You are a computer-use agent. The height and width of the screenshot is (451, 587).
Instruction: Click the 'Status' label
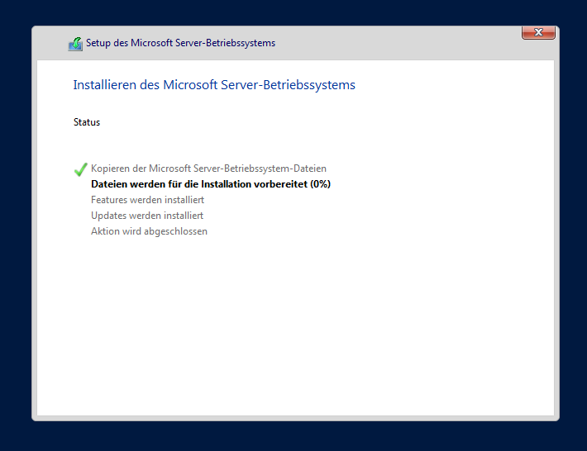click(x=87, y=122)
